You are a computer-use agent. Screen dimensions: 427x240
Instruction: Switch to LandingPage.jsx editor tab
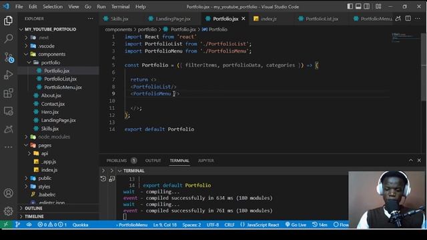tap(173, 19)
